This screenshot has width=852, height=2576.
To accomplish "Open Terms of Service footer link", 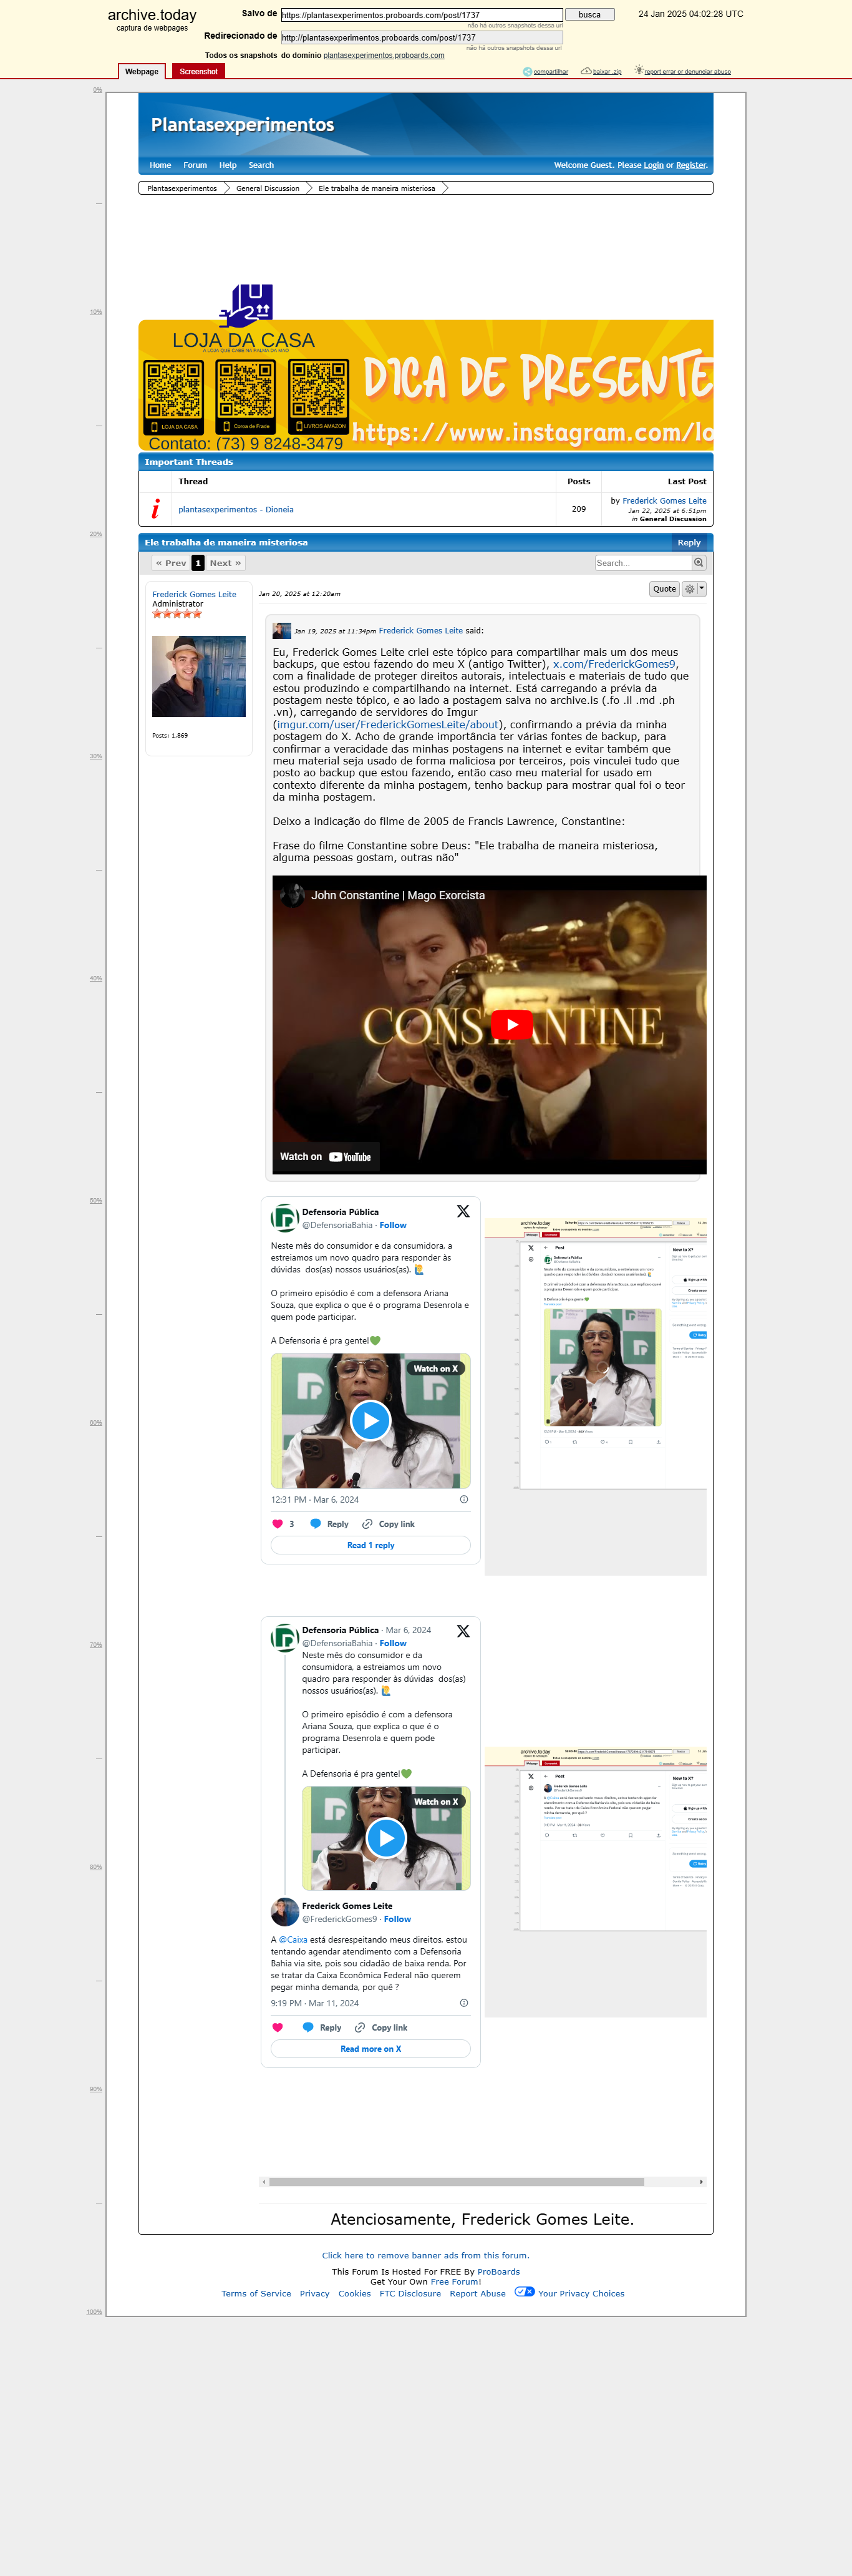I will pos(256,2294).
